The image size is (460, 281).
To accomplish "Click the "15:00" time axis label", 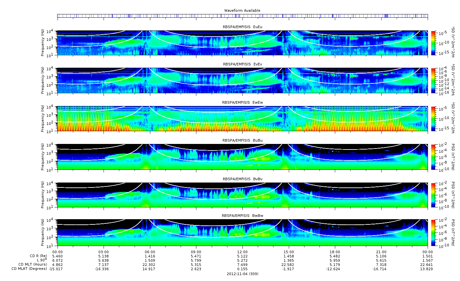I will click(289, 252).
